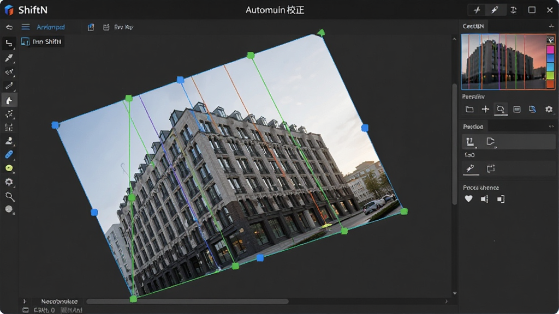Click the pin icon in the right panel header
This screenshot has width=559, height=314.
coord(551,26)
